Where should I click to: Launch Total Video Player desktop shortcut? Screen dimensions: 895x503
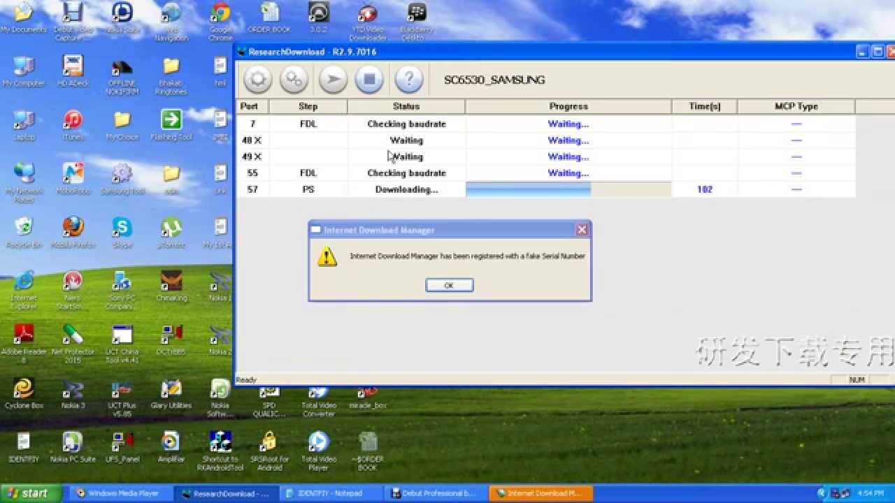pos(318,451)
